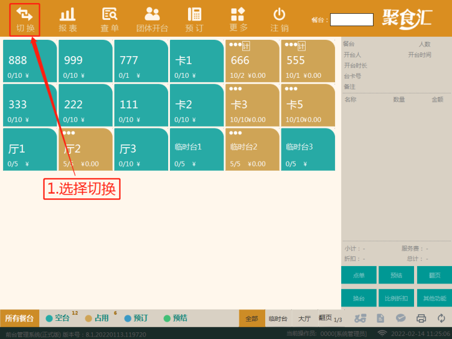Filter by 占用 occupied tables
This screenshot has width=452, height=339.
pos(98,318)
